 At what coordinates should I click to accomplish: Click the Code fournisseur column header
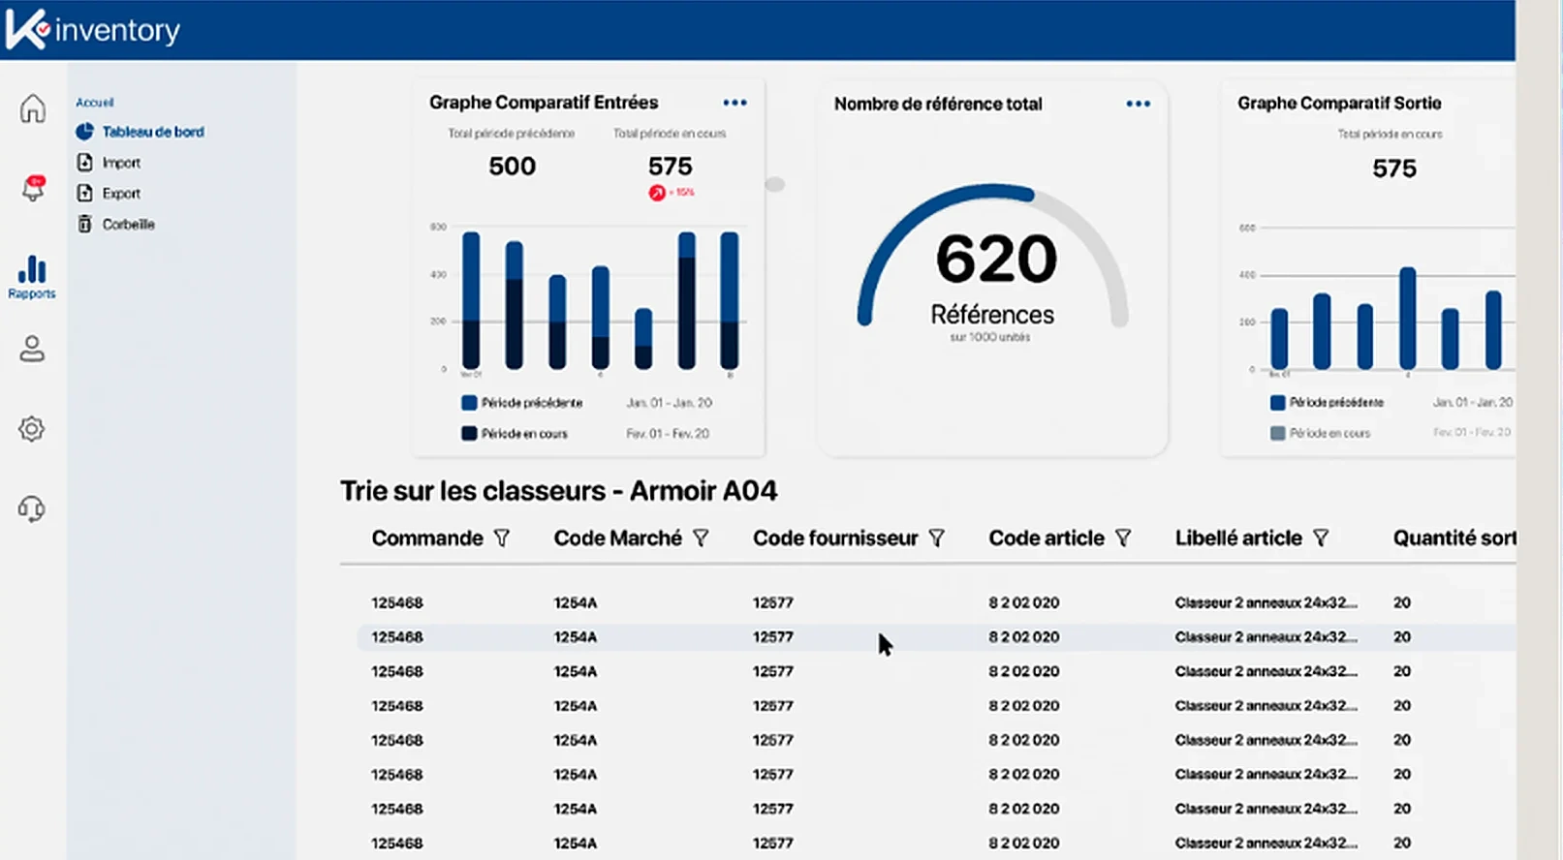click(x=835, y=538)
